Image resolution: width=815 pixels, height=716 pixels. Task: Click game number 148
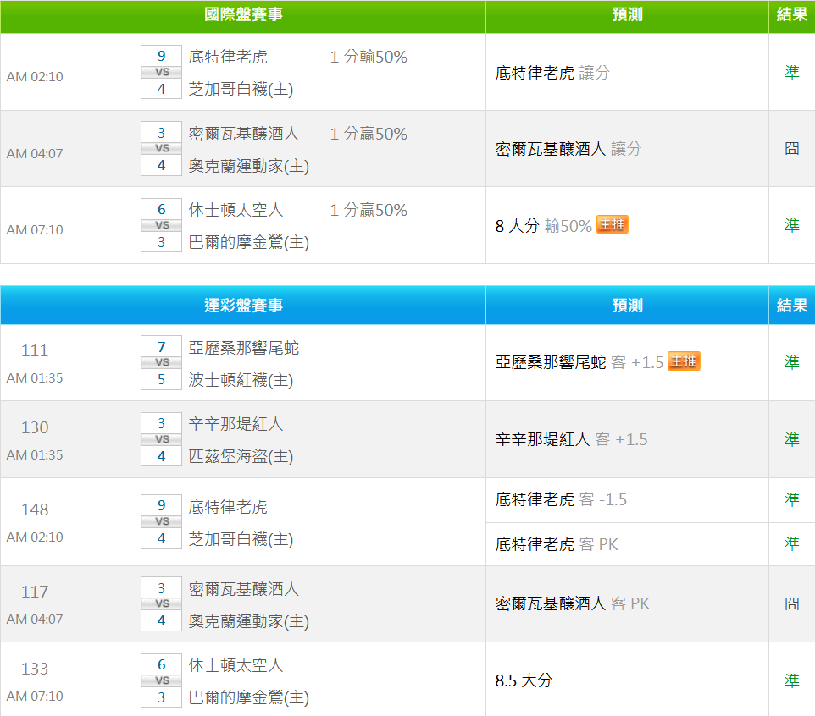[34, 509]
